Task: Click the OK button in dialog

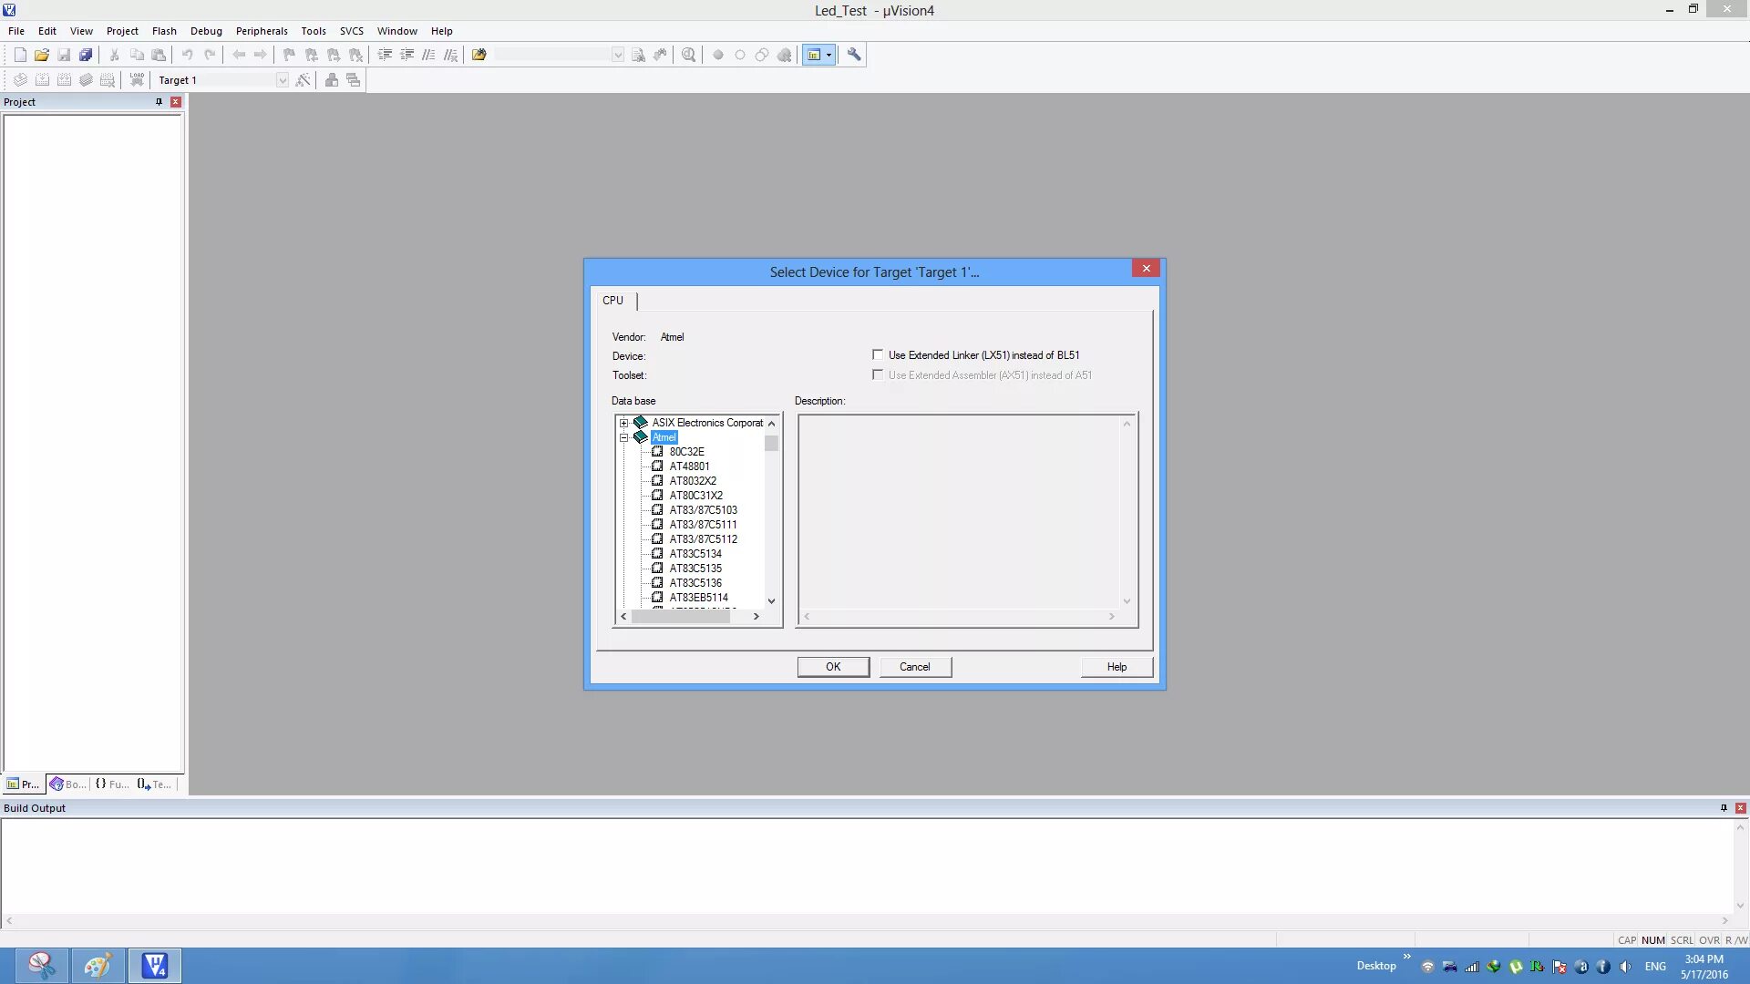Action: point(833,667)
